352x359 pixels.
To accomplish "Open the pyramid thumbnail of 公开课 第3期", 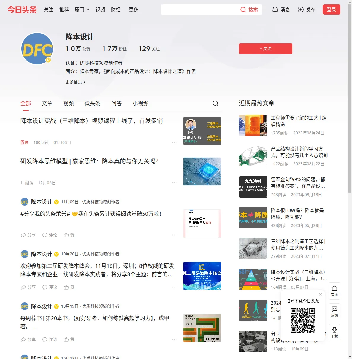I will [253, 279].
